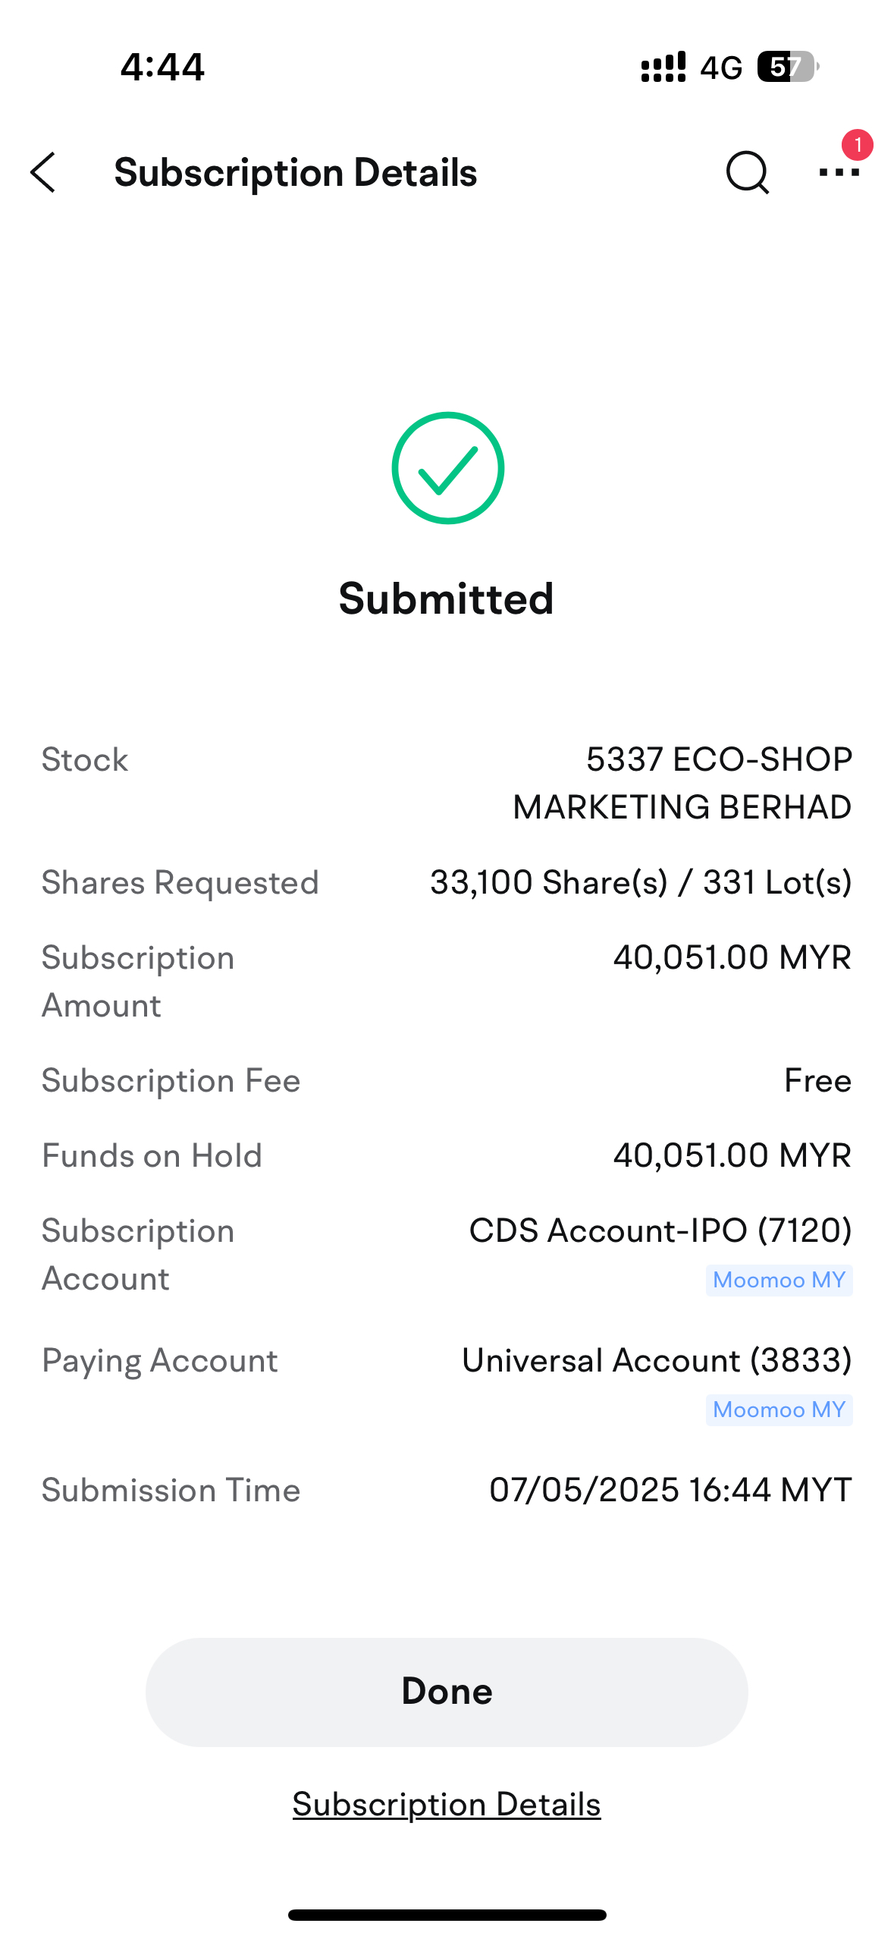Tap the battery indicator in status bar
Screen dimensions: 894x1939
click(788, 67)
